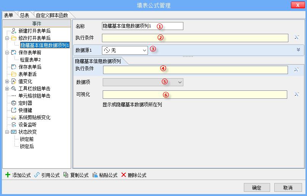Image resolution: width=307 pixels, height=196 pixels.
Task: Select tree item 定时器
Action: click(25, 103)
